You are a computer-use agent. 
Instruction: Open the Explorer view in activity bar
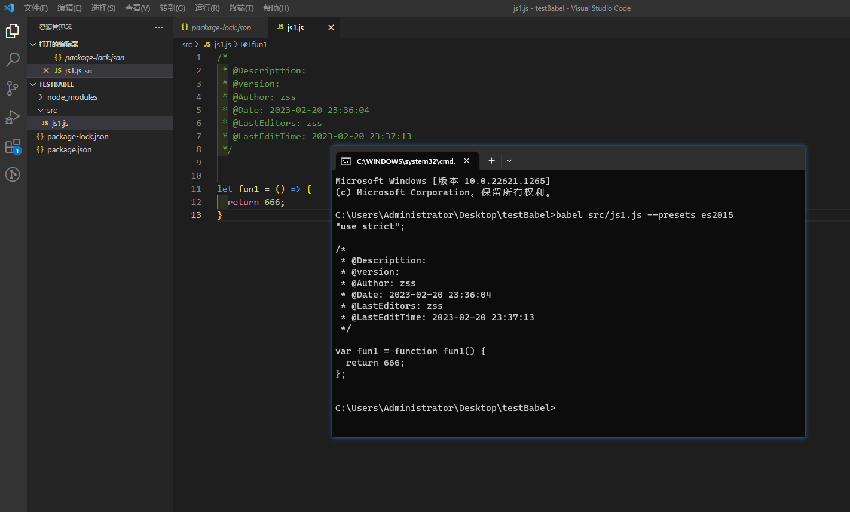[13, 31]
